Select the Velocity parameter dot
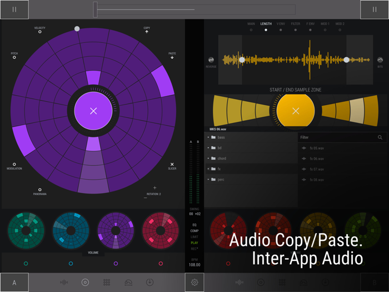This screenshot has height=292, width=389. 39,32
